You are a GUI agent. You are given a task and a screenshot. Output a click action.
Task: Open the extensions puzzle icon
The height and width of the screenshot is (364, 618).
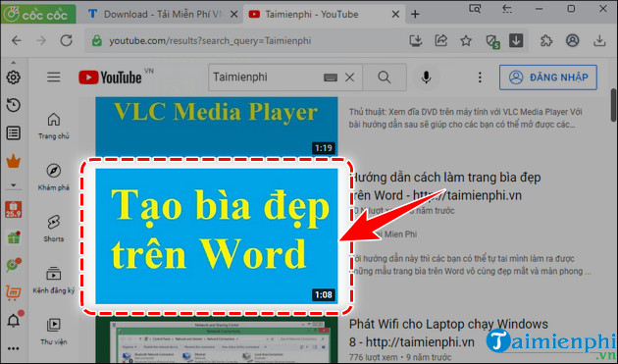click(x=546, y=40)
